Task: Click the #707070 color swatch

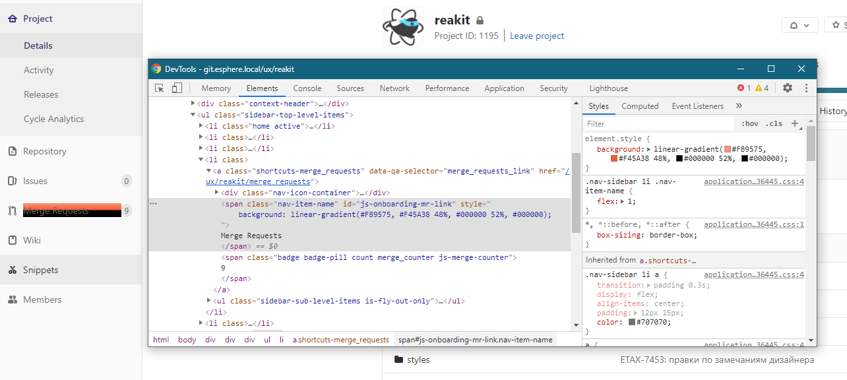Action: pyautogui.click(x=632, y=322)
